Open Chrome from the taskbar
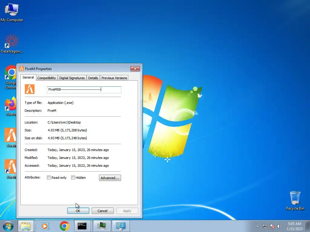This screenshot has height=232, width=310. tap(64, 226)
